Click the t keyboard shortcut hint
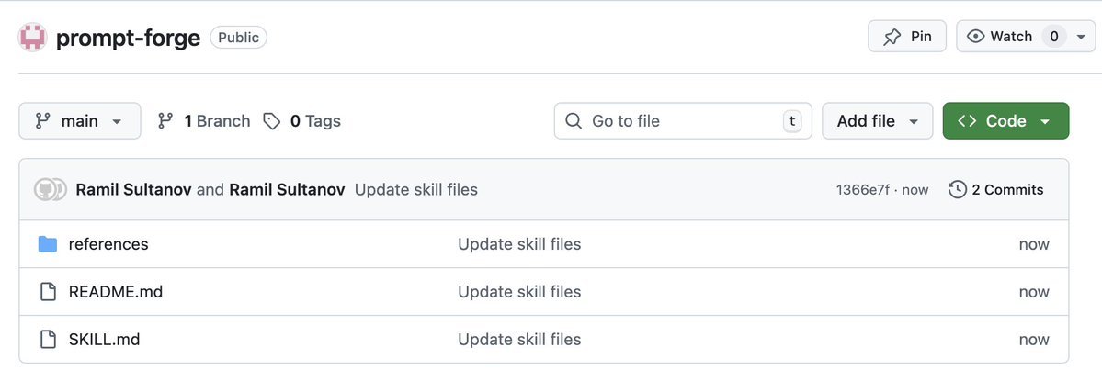This screenshot has height=381, width=1102. coord(792,120)
